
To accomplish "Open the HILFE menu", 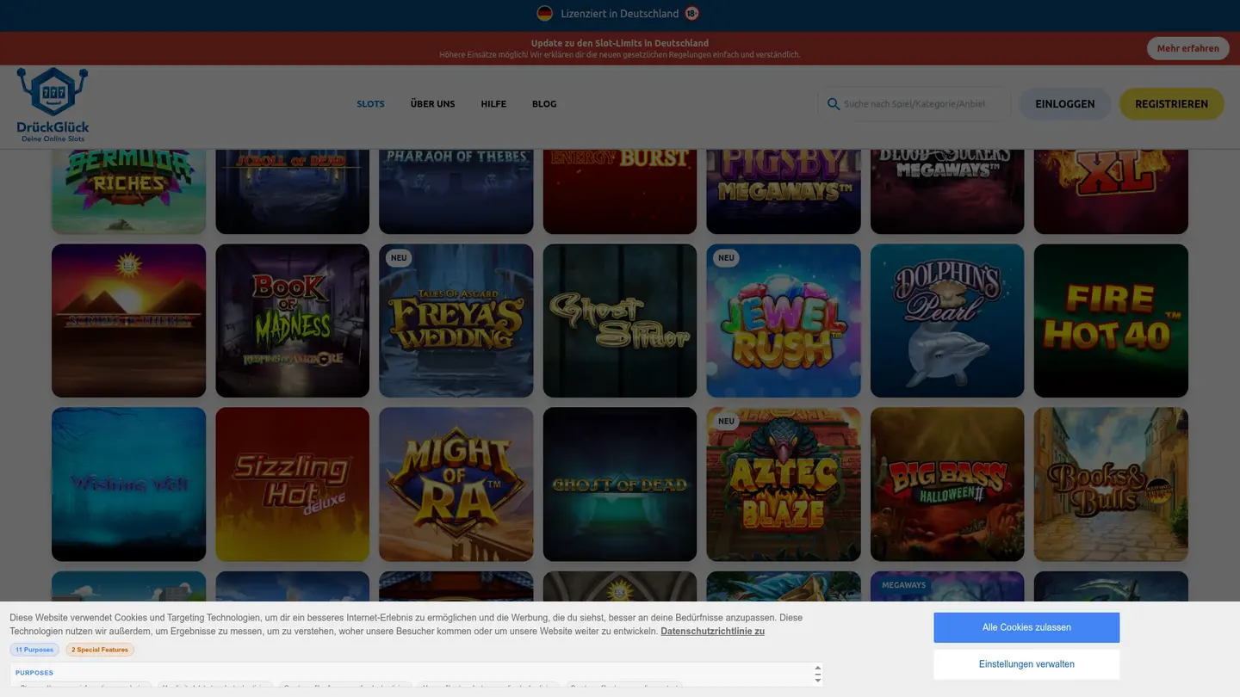I will 493,104.
